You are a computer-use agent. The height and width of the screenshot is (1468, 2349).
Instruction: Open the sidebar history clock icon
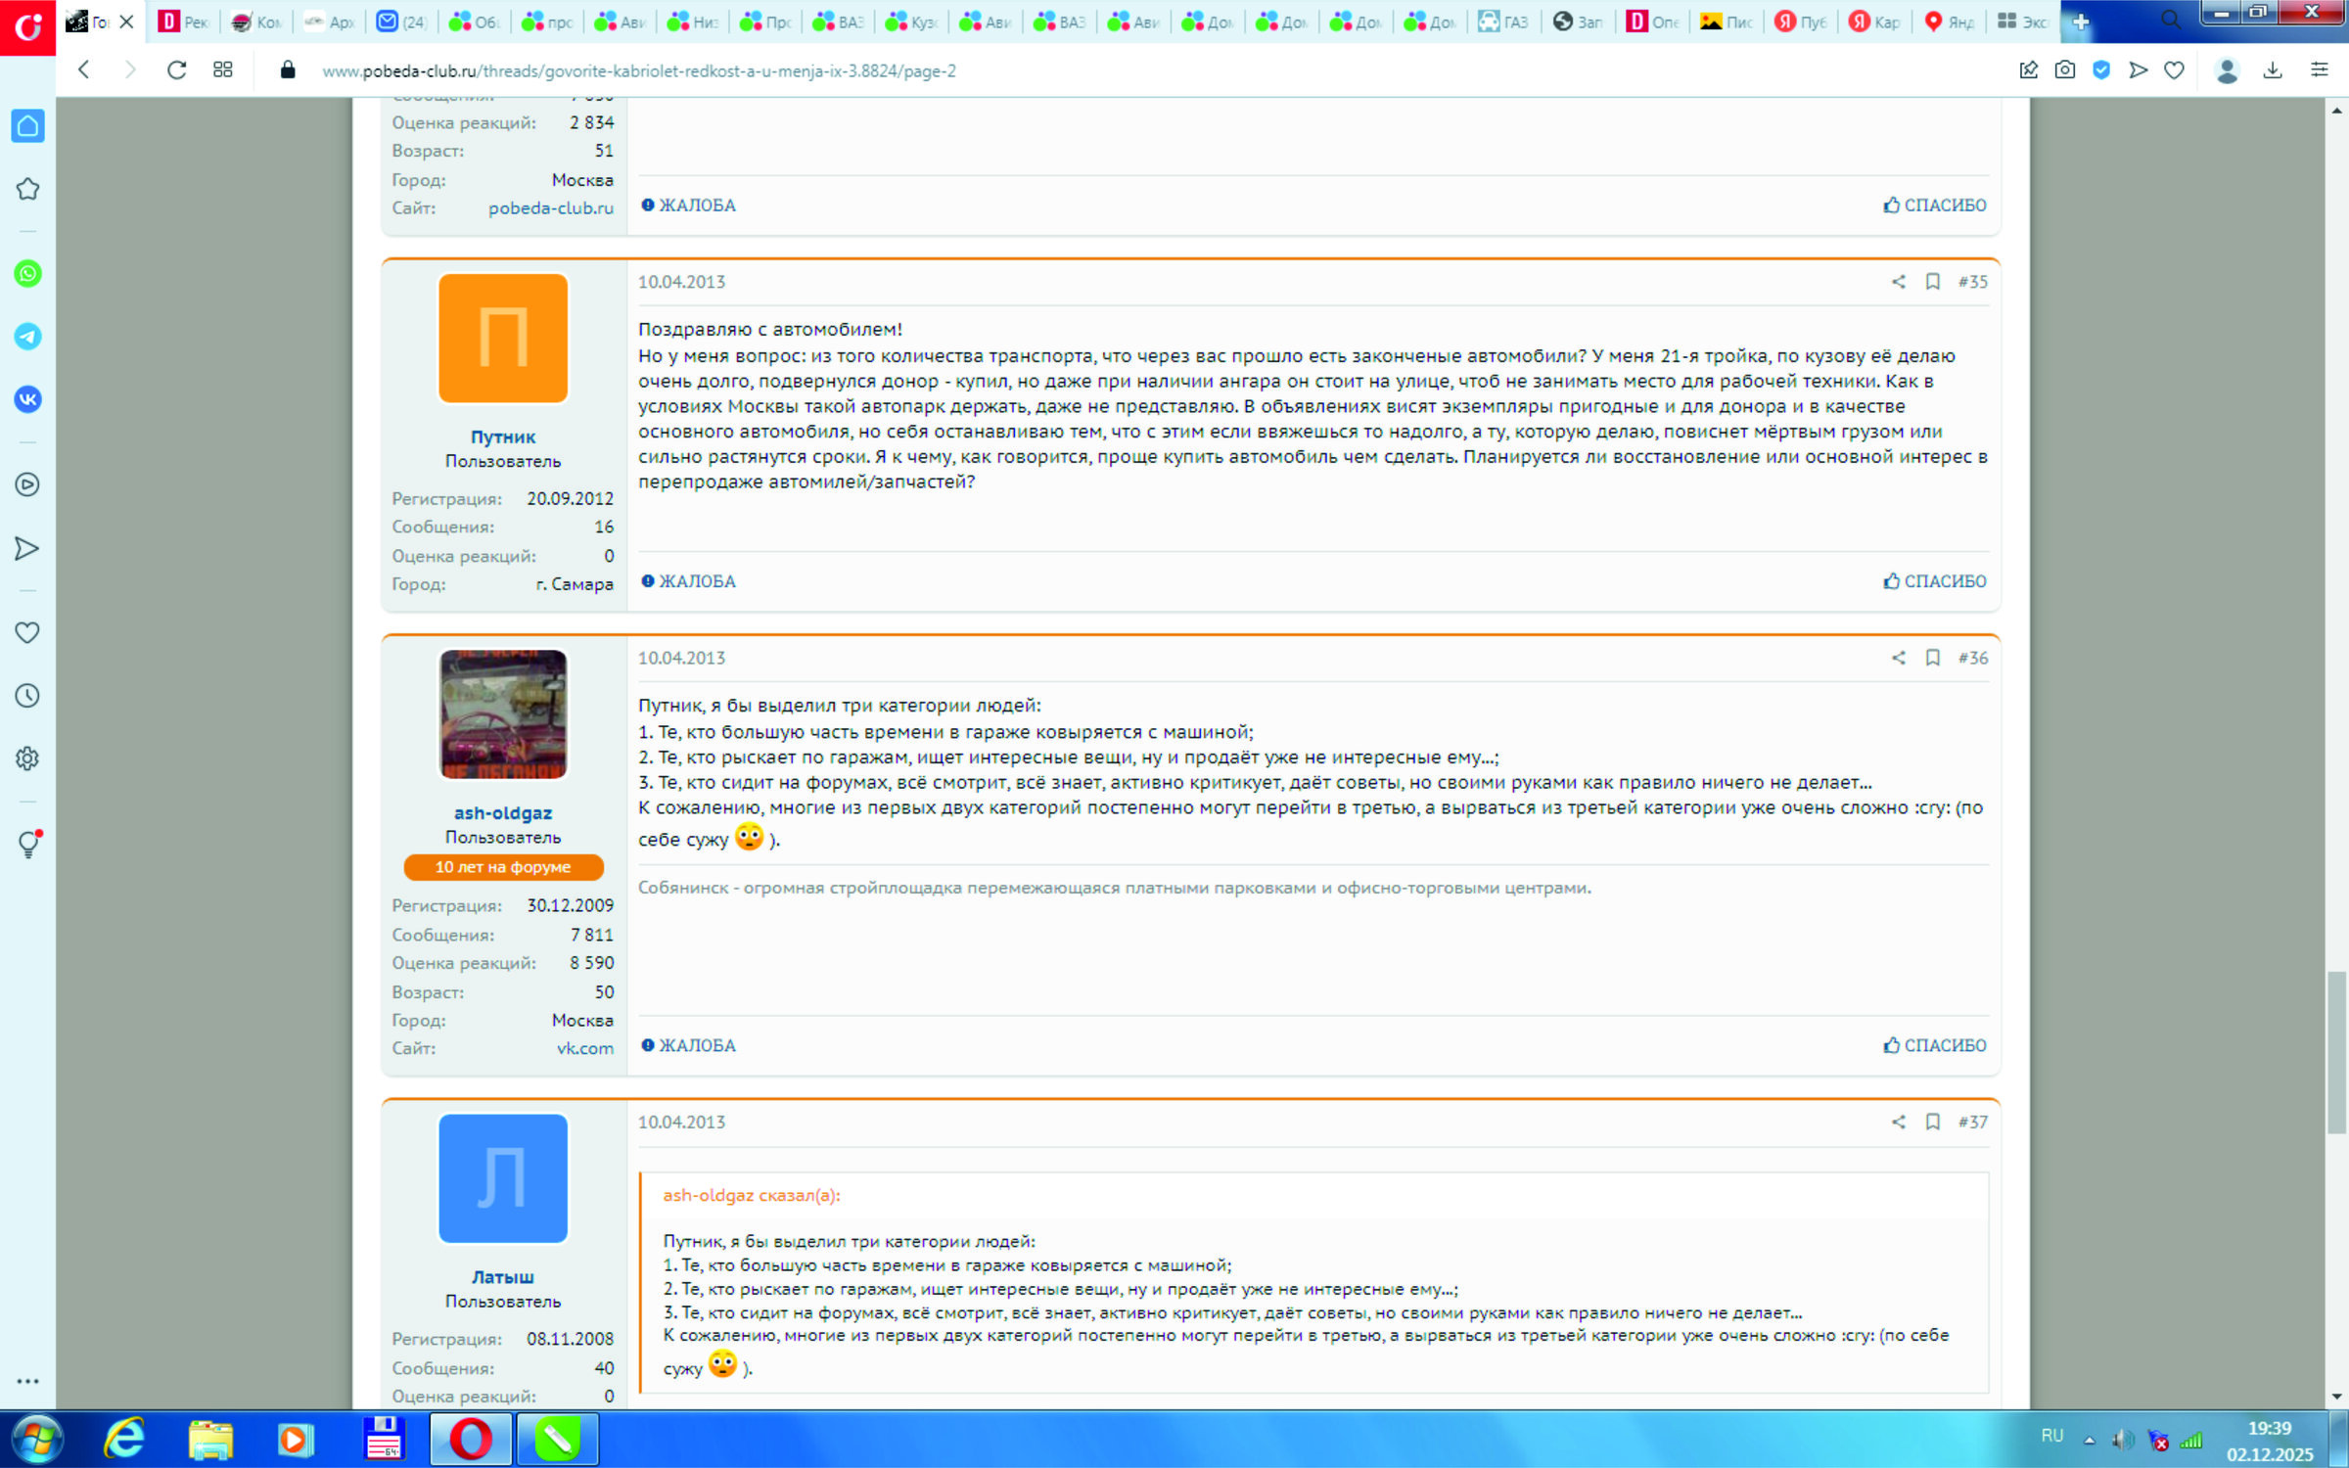27,696
